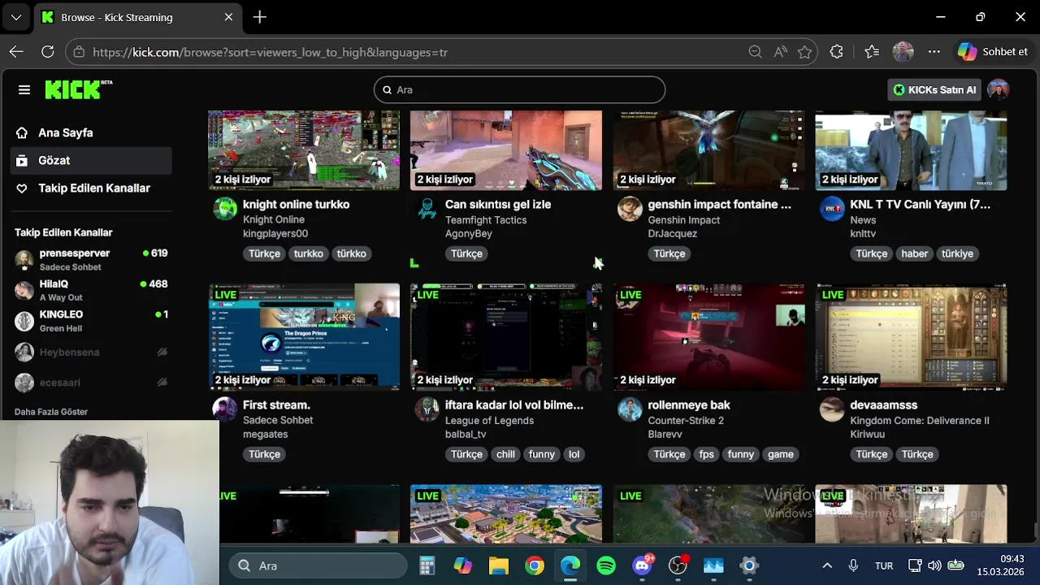Click the Kick Ara search field
Screen dimensions: 1040x585
[x=520, y=90]
